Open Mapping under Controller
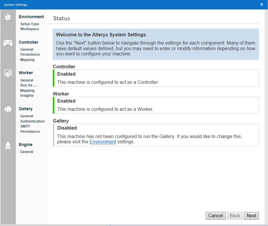Viewport: 268px width, 226px height. [27, 60]
